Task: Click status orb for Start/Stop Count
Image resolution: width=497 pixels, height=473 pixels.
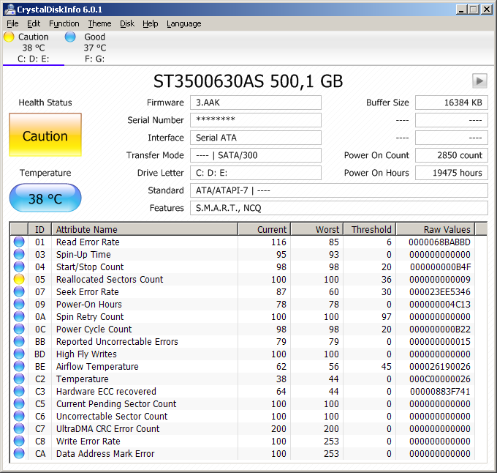Action: coord(19,267)
